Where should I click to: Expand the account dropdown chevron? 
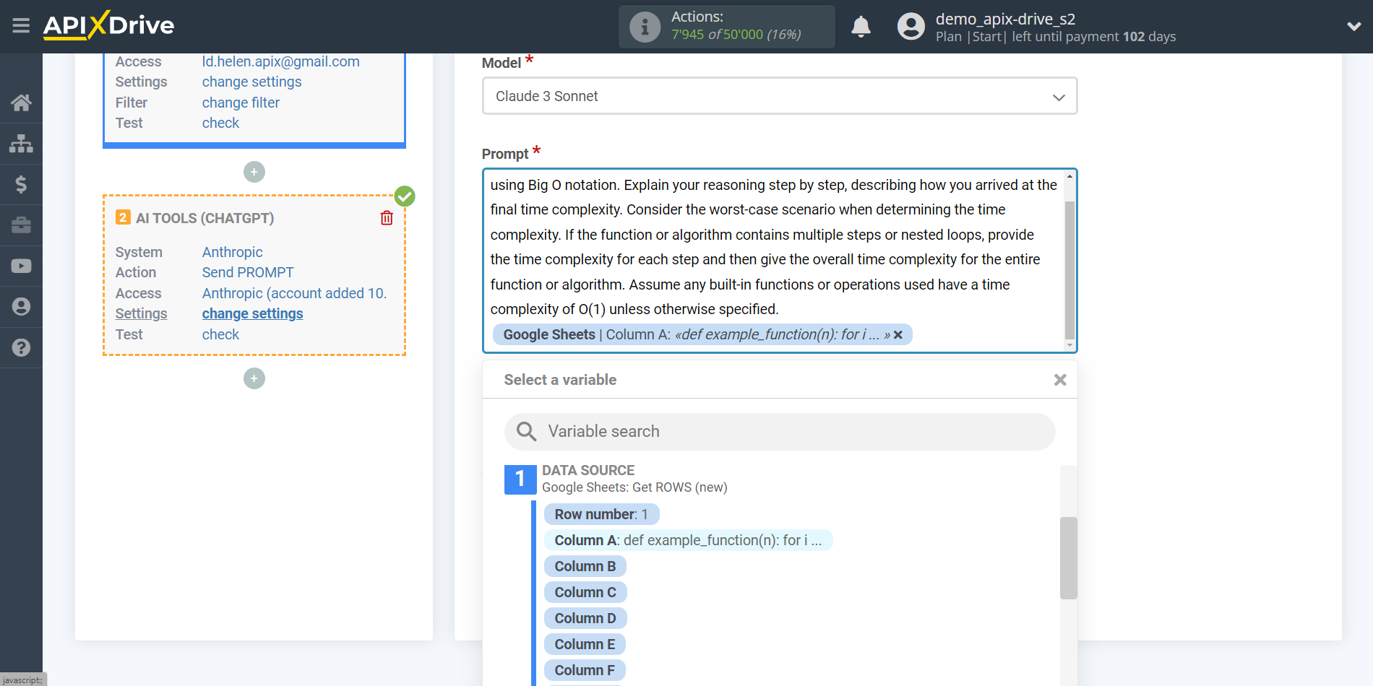pos(1353,27)
